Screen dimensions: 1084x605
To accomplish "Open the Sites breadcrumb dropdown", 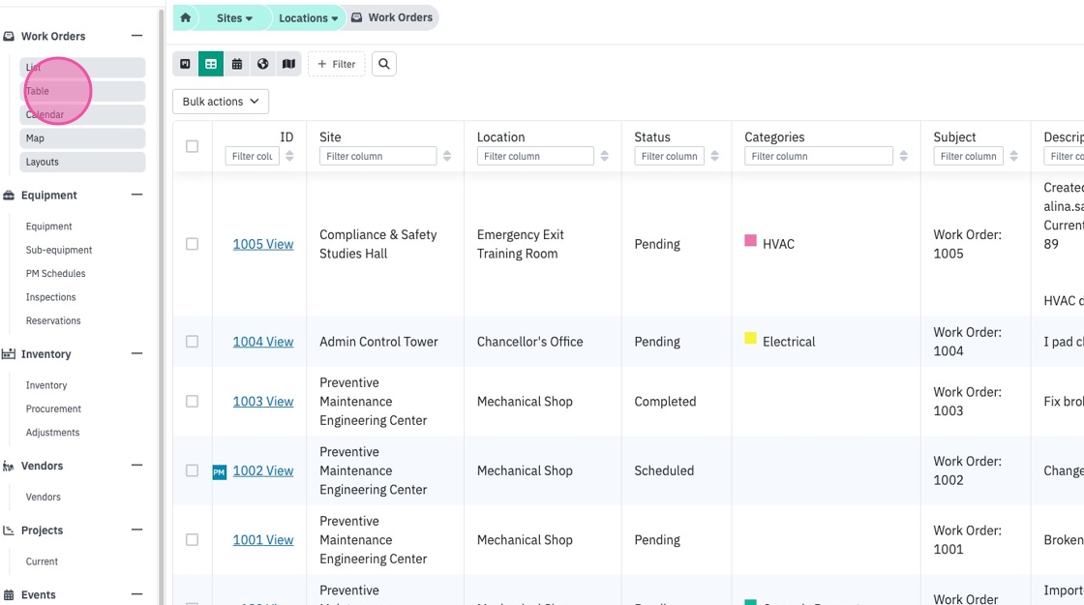I will (x=234, y=18).
